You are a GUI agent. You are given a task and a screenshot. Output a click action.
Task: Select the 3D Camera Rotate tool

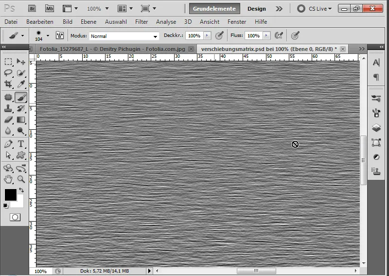(21, 168)
